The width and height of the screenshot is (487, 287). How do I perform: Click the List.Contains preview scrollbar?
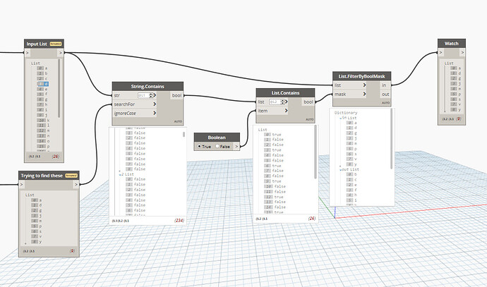[x=315, y=152]
